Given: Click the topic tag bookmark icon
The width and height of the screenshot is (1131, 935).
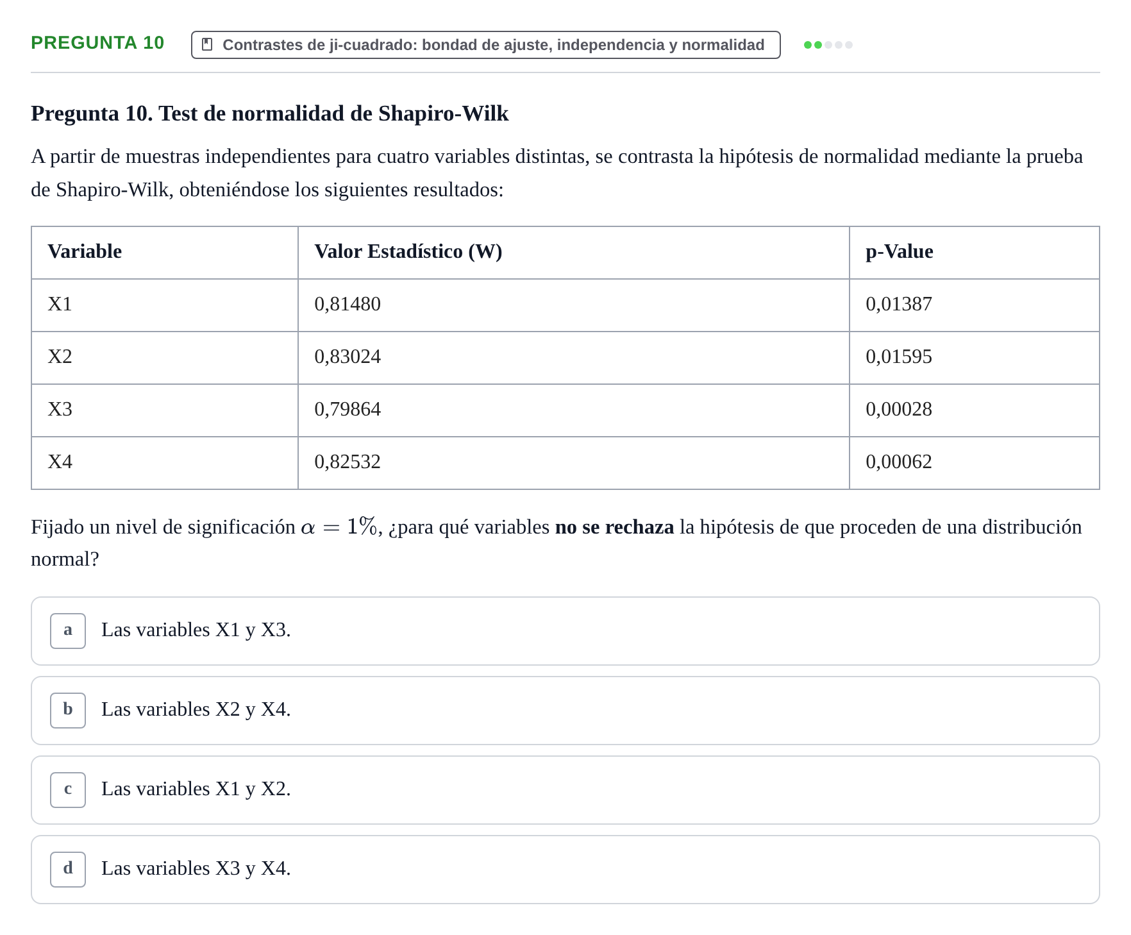Looking at the screenshot, I should (x=207, y=44).
